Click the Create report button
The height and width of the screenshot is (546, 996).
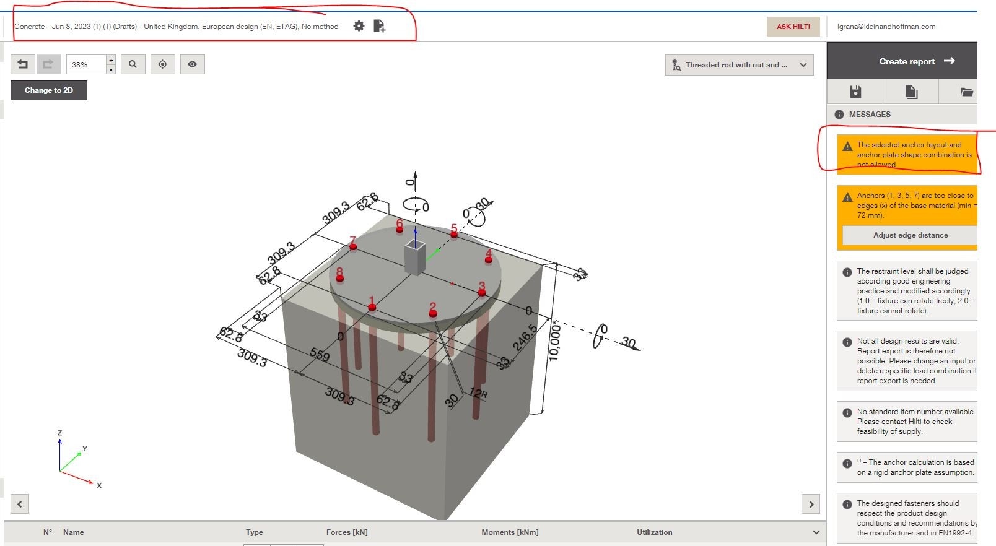click(915, 61)
